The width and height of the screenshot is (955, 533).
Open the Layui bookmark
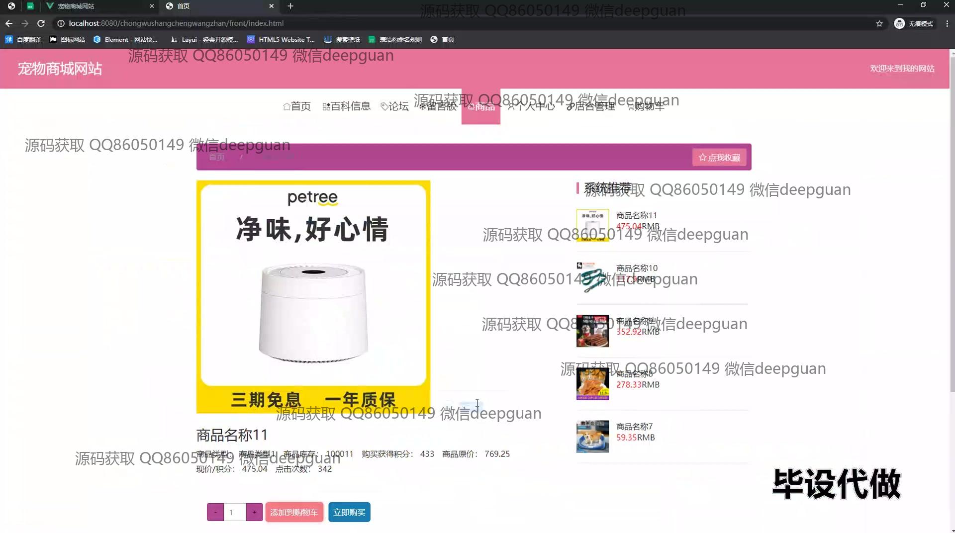(204, 39)
